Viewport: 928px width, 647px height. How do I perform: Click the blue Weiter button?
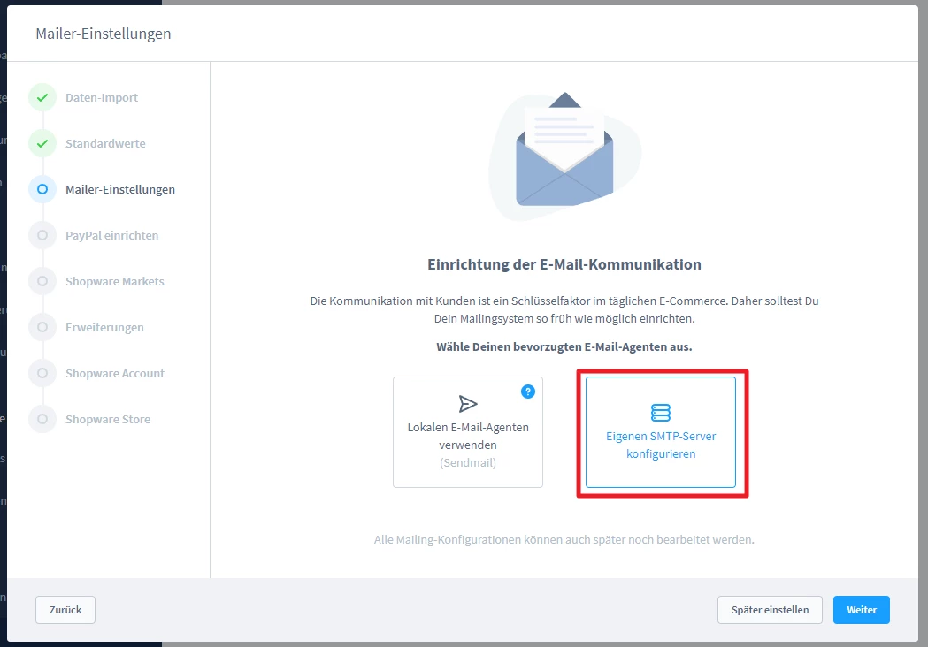click(x=861, y=610)
